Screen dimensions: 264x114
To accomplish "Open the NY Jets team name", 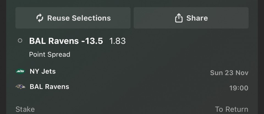I will [43, 72].
